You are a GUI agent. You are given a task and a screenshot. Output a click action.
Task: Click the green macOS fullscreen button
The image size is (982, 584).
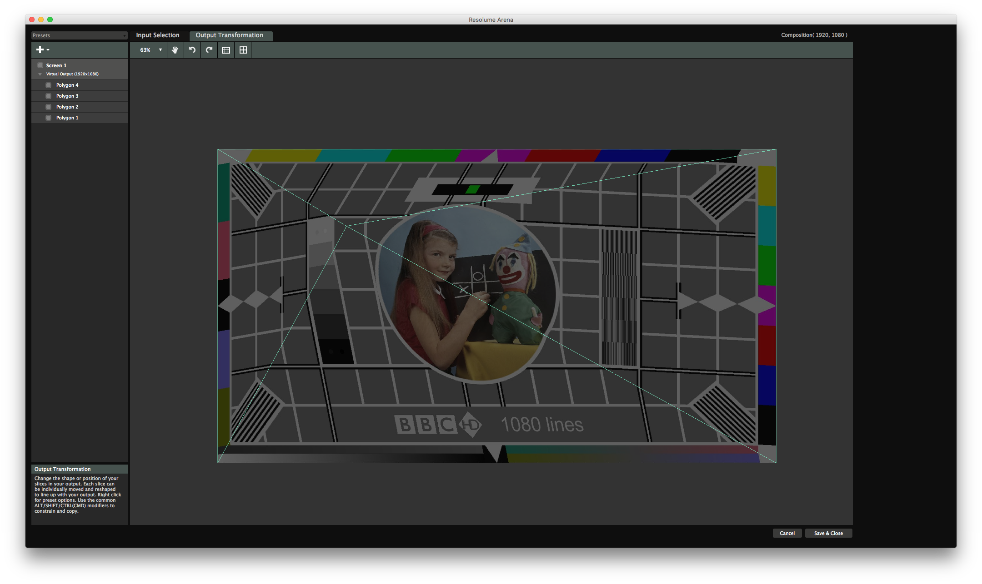coord(50,20)
